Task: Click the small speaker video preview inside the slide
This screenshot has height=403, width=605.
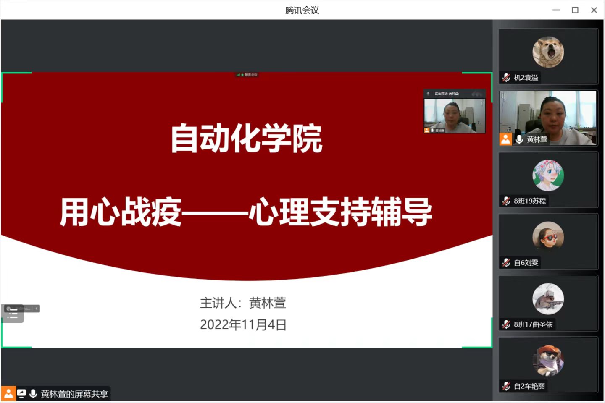Action: click(x=455, y=113)
